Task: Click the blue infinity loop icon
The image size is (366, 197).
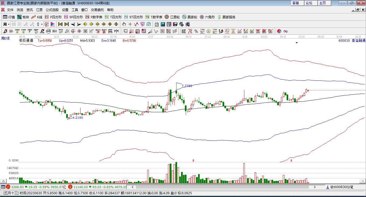Action: coord(286,31)
